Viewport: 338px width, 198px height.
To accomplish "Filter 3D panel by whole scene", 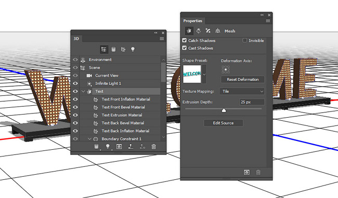I will [104, 49].
